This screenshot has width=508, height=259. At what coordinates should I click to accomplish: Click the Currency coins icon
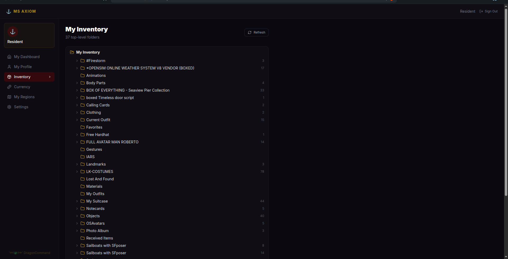9,87
